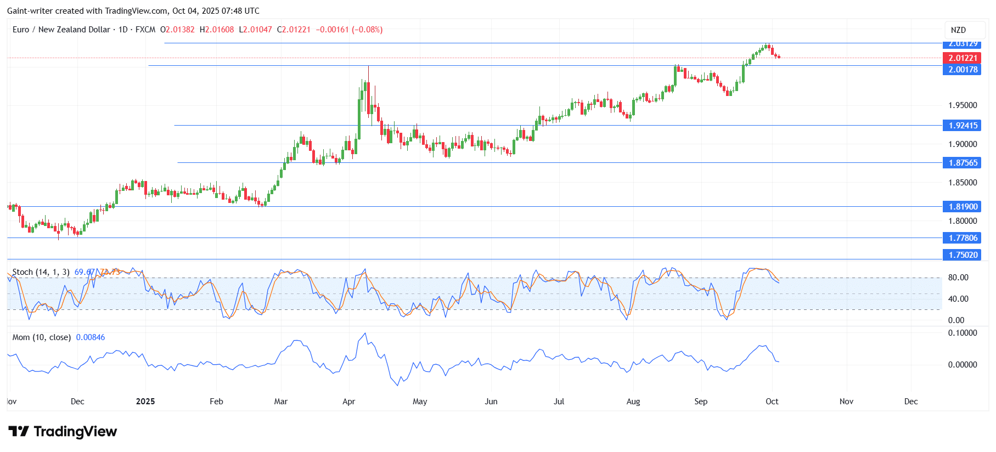The width and height of the screenshot is (996, 452).
Task: Click the 2025 year marker on time axis
Action: click(145, 402)
